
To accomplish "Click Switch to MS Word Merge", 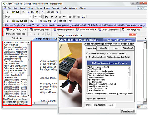I will (x=119, y=40).
